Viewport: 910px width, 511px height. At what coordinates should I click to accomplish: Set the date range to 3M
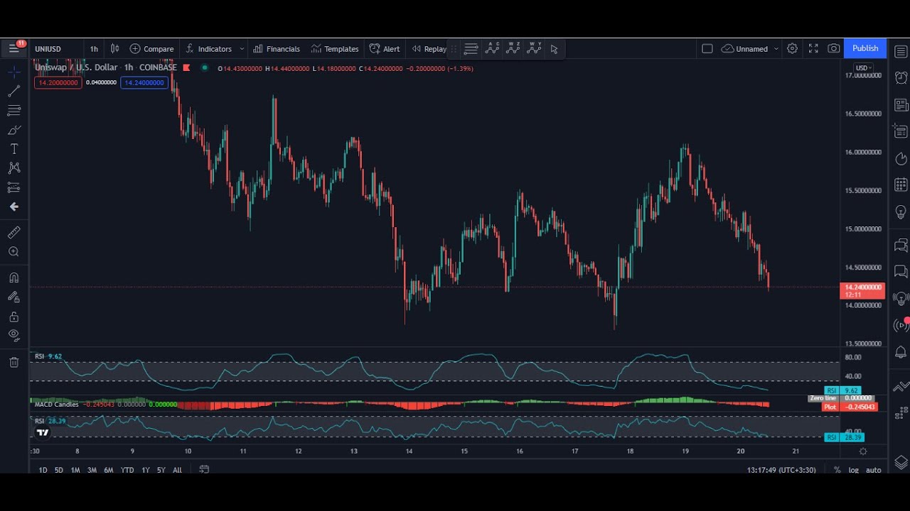[92, 470]
